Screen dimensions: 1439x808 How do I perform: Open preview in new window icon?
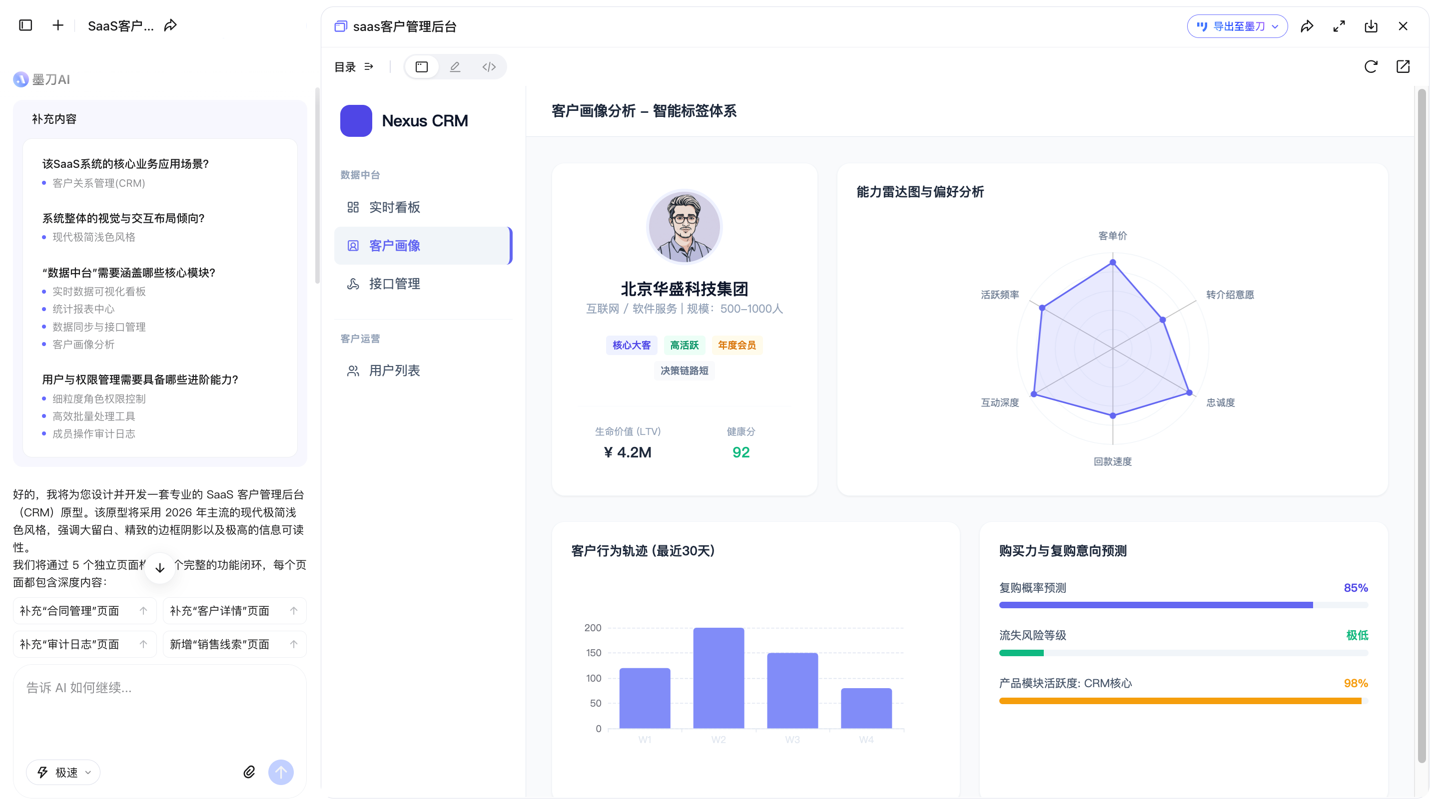click(x=1403, y=67)
